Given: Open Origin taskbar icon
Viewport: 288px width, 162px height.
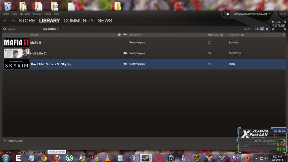Looking at the screenshot, I should 247,158.
